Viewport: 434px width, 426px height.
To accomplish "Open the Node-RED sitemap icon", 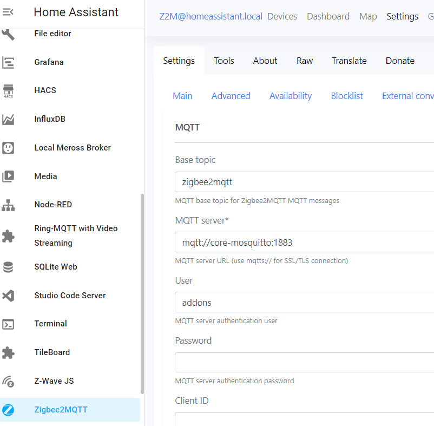I will (x=8, y=205).
